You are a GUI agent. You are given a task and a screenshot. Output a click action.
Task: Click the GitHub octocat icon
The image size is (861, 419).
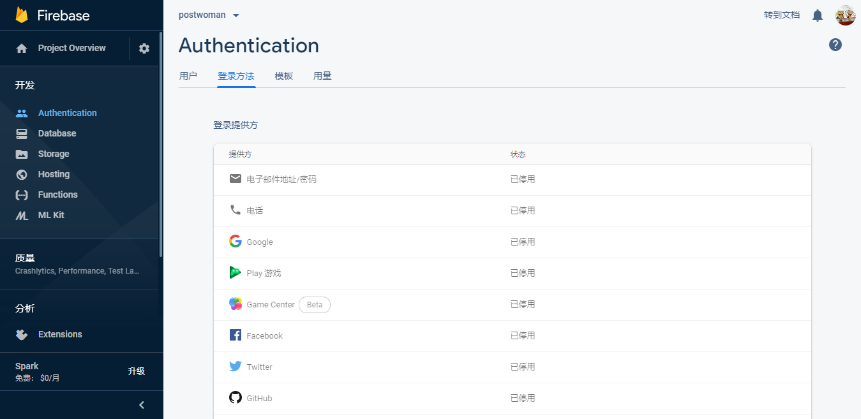236,397
